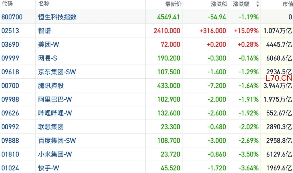Image resolution: width=293 pixels, height=173 pixels.
Task: Open stock 哔哩哔哩-W
Action: (55, 113)
